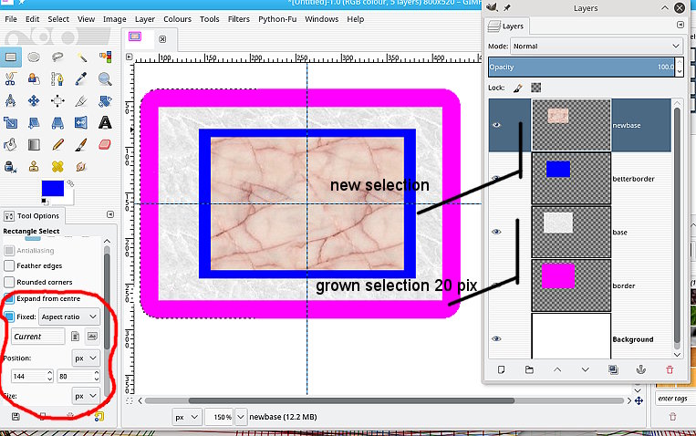Open the Size unit px dropdown

[85, 396]
